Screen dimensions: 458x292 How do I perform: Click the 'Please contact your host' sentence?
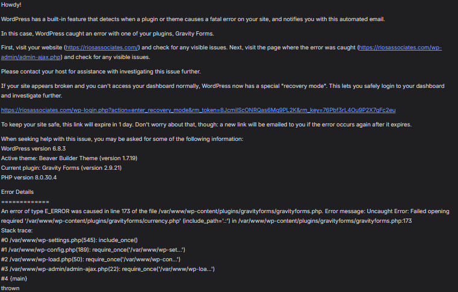point(101,72)
